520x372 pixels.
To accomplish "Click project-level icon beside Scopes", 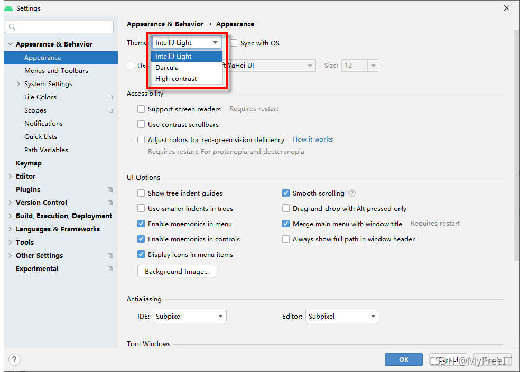I will click(x=110, y=110).
